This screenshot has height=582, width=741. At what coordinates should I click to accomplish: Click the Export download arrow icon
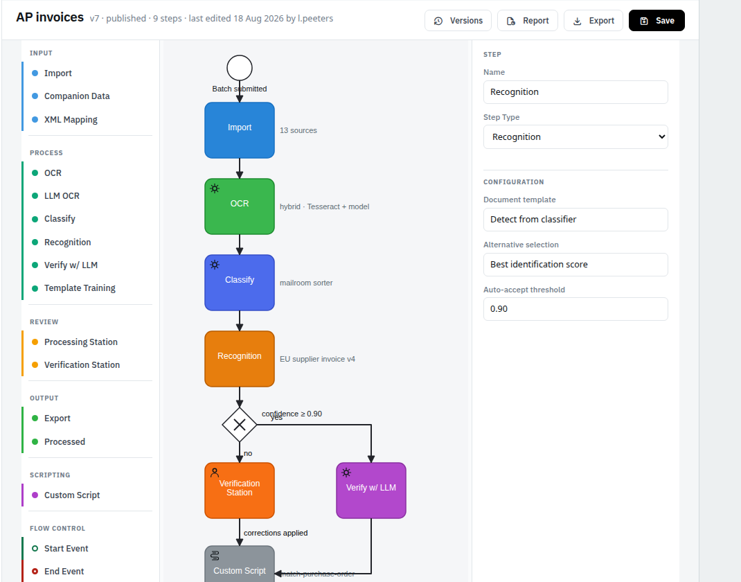[577, 21]
